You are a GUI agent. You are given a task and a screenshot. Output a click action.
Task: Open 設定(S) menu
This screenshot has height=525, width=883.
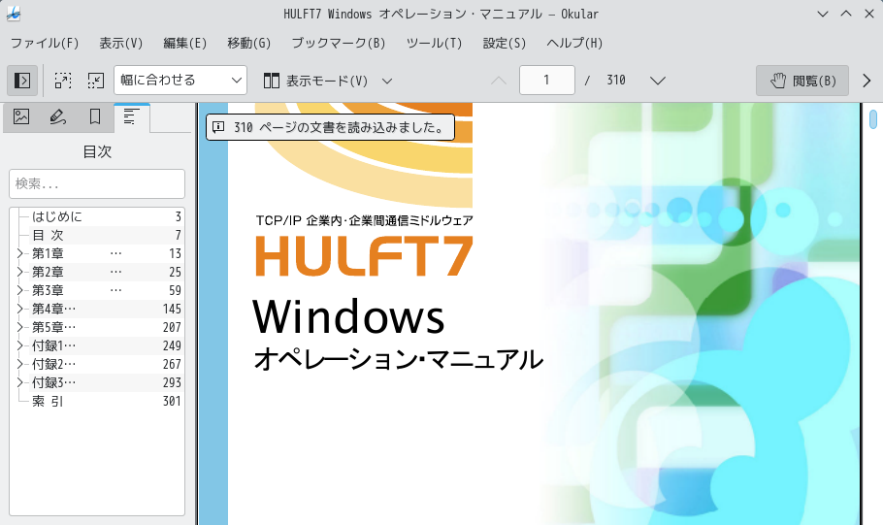pyautogui.click(x=504, y=43)
